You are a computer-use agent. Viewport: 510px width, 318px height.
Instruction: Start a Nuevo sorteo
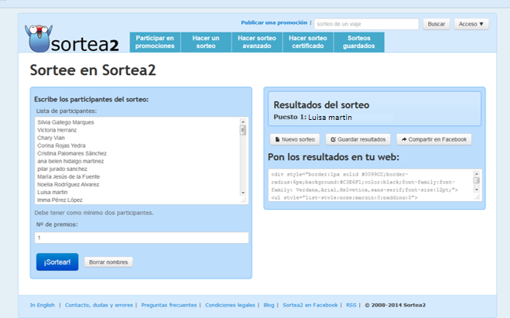pos(295,139)
